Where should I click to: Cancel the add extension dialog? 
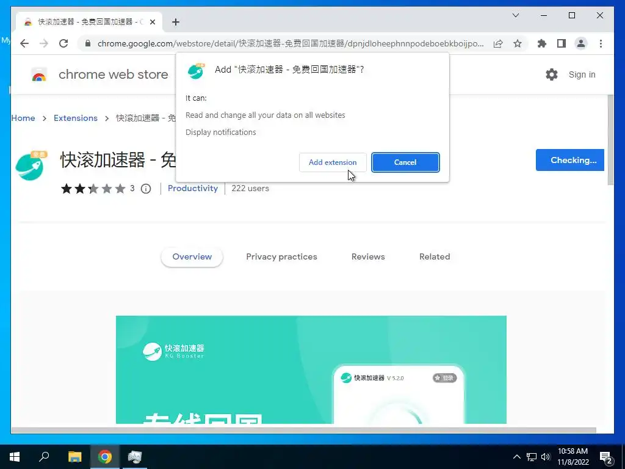tap(405, 162)
